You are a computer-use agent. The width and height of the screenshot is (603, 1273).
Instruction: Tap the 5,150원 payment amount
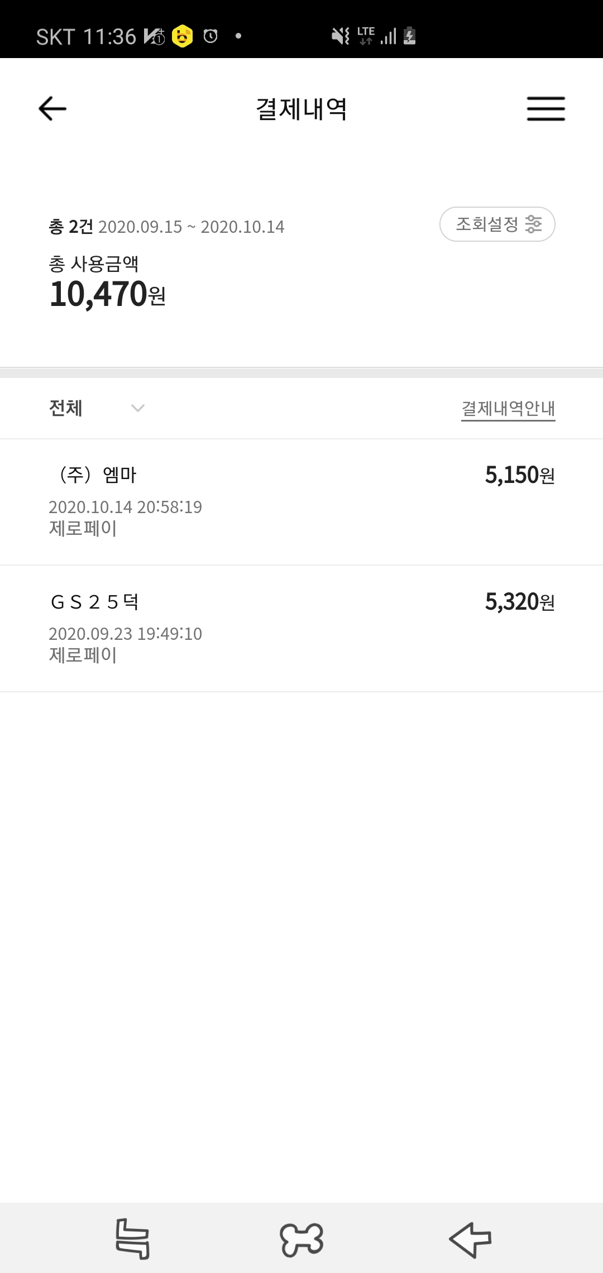pos(519,475)
